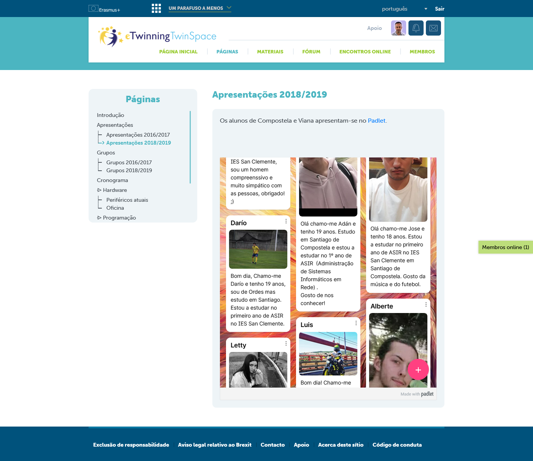This screenshot has height=461, width=533.
Task: Open the MATERIAIS menu item
Action: [x=270, y=52]
